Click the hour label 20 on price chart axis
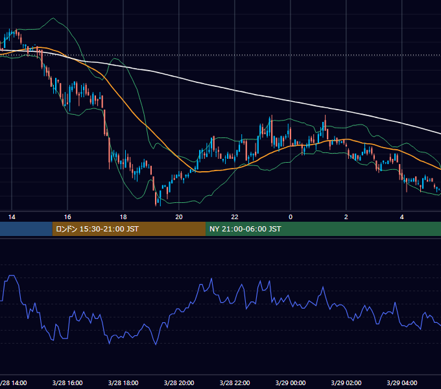The image size is (441, 389). 179,217
